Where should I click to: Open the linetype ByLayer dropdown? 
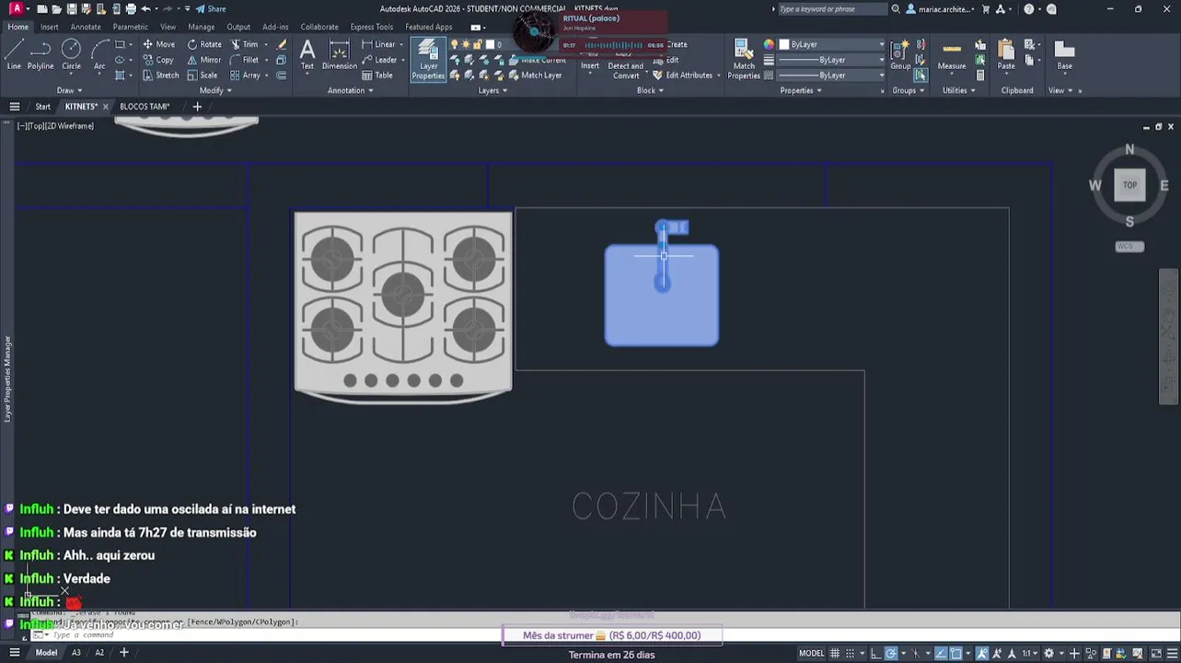point(831,76)
